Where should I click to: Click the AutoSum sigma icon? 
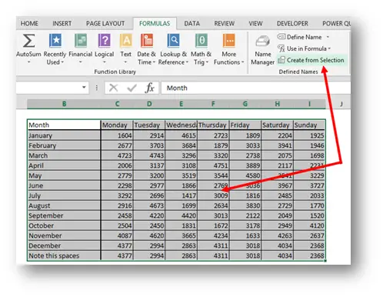[x=28, y=41]
